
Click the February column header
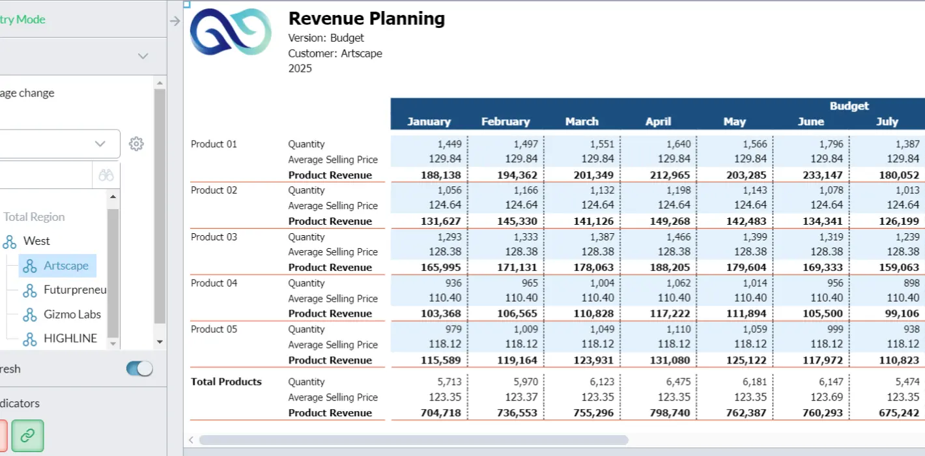click(505, 121)
